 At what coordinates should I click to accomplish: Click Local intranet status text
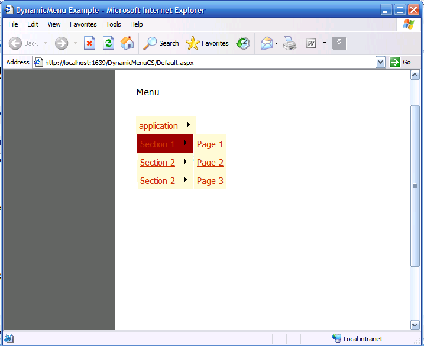[363, 339]
